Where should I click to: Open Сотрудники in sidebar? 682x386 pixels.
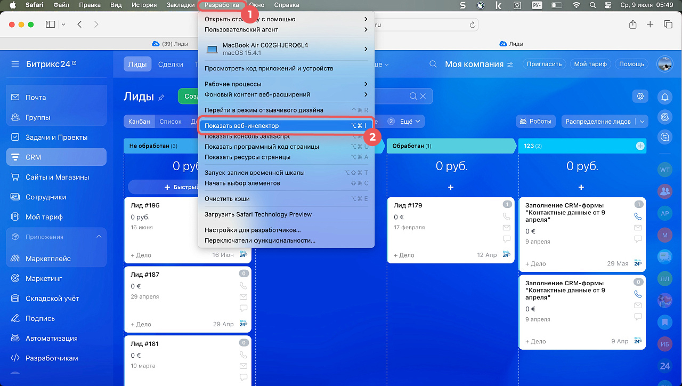[56, 197]
